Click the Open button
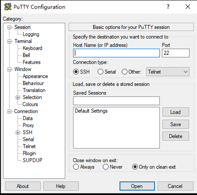 [x=137, y=186]
